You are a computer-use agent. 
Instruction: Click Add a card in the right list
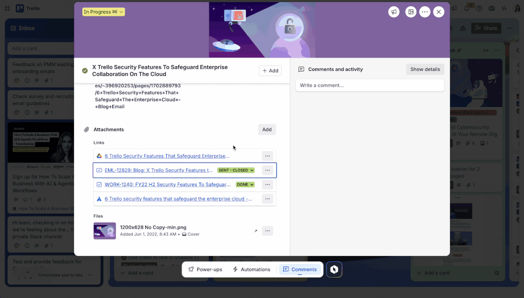[433, 273]
